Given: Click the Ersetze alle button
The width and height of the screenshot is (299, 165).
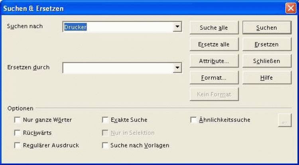Looking at the screenshot, I should [x=214, y=44].
